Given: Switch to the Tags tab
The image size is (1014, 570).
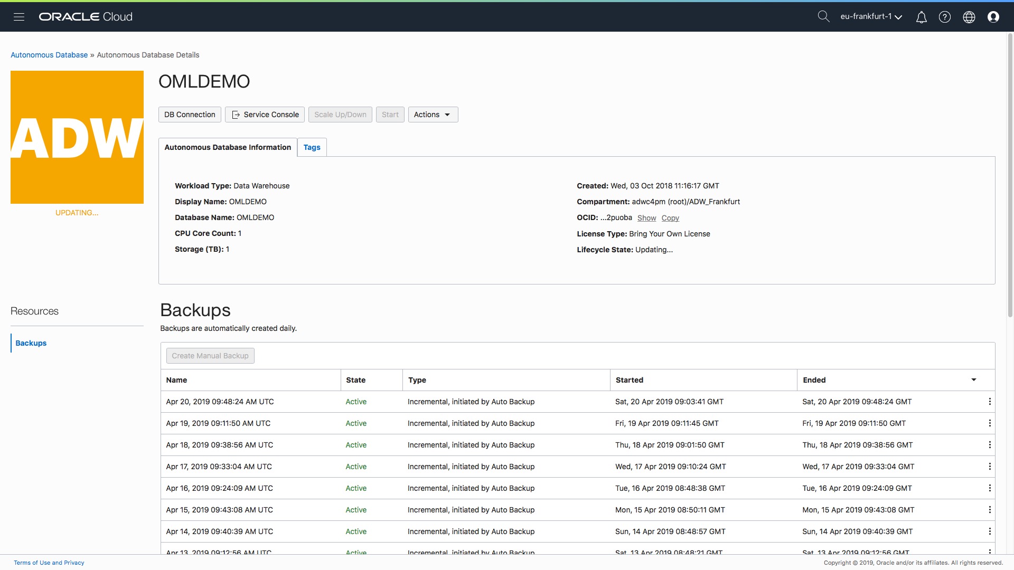Looking at the screenshot, I should point(312,147).
